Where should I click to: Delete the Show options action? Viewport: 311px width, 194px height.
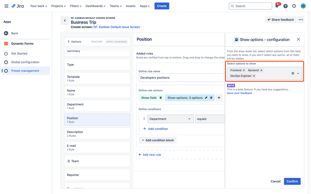211,98
